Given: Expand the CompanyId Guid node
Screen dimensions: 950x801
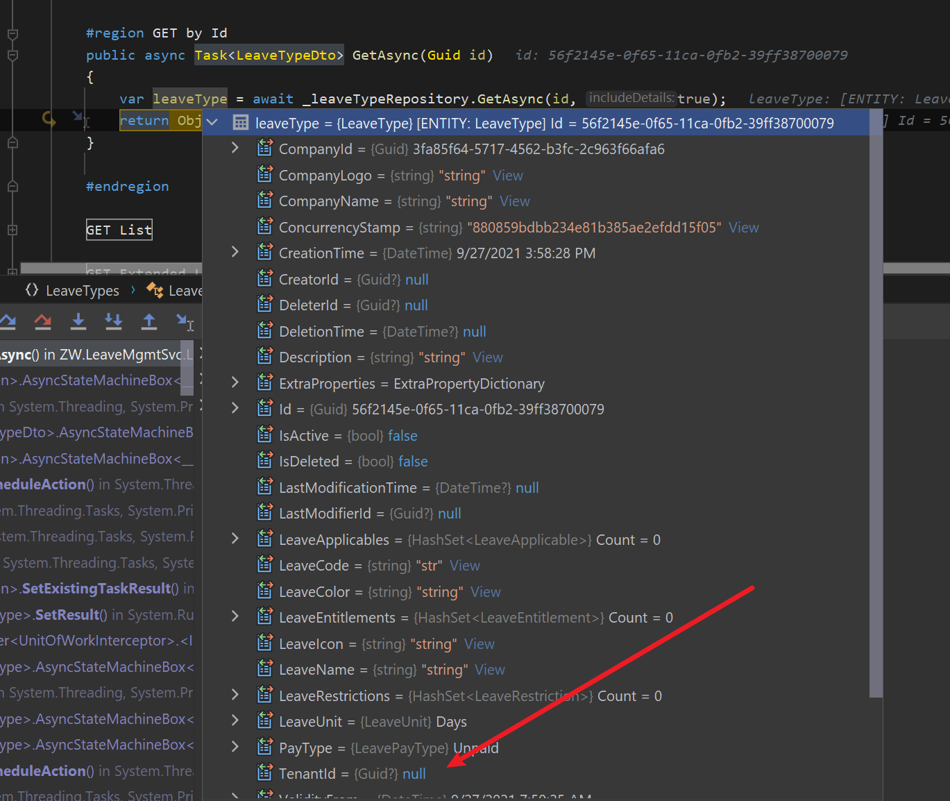Looking at the screenshot, I should [235, 149].
